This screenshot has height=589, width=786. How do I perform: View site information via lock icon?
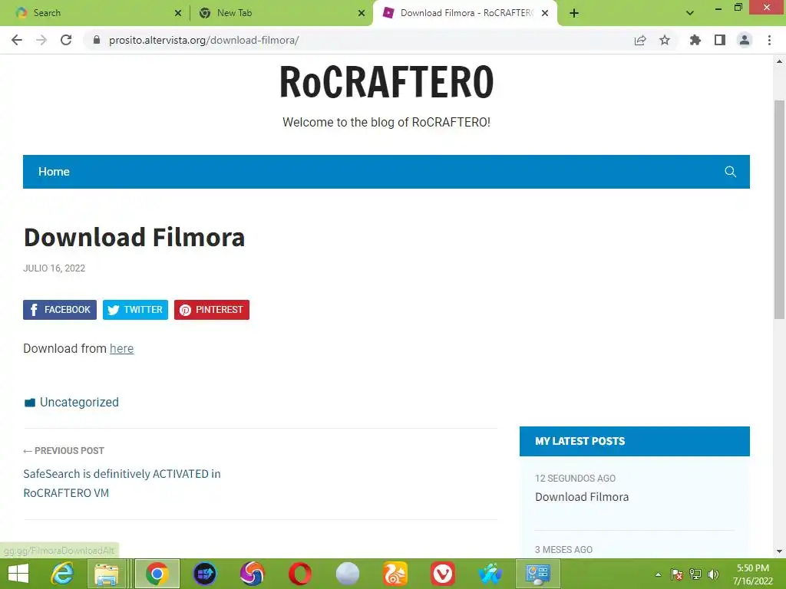97,40
